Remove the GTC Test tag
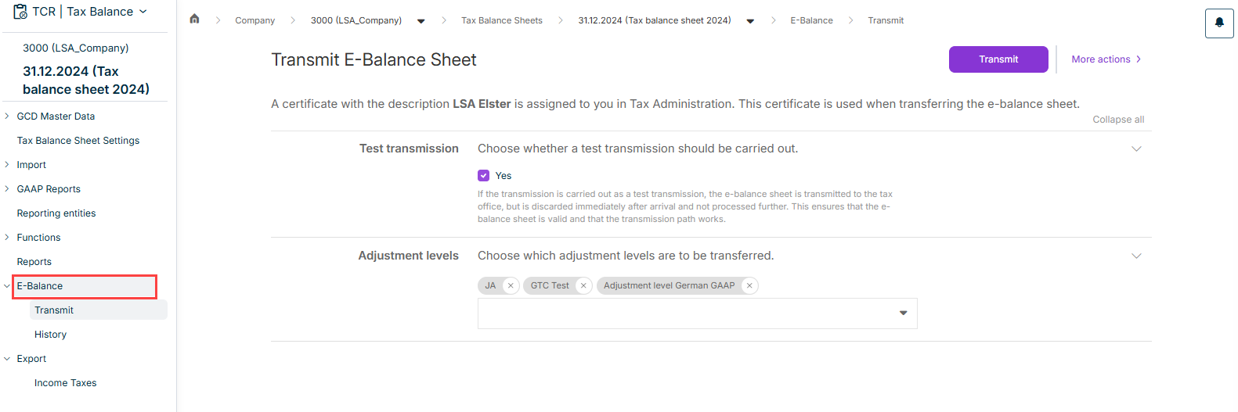The image size is (1238, 412). [583, 285]
